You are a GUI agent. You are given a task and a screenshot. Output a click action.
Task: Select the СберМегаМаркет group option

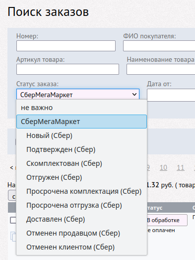point(81,122)
